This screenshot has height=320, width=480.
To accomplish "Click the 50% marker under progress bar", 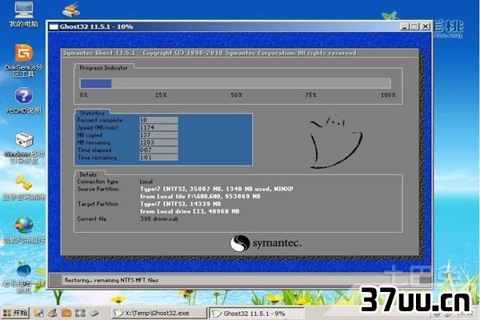I will click(236, 95).
